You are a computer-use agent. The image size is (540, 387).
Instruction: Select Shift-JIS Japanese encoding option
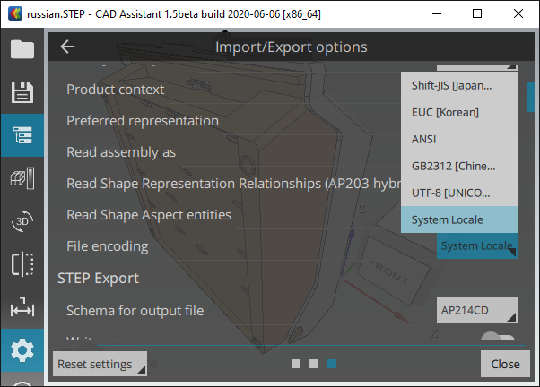point(459,85)
